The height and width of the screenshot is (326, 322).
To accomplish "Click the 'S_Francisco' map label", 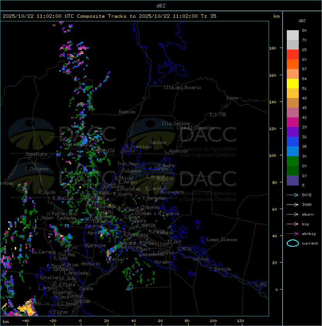I will click(x=139, y=147).
